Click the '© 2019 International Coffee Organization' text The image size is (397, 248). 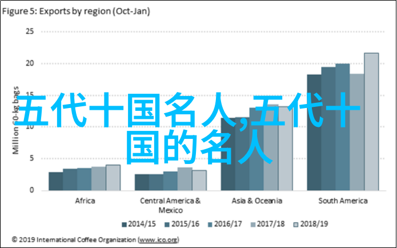pyautogui.click(x=74, y=239)
